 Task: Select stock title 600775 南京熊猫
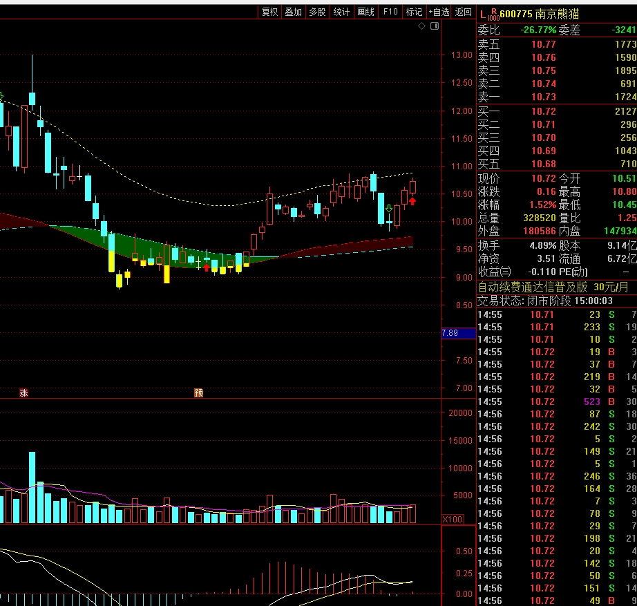pos(539,15)
